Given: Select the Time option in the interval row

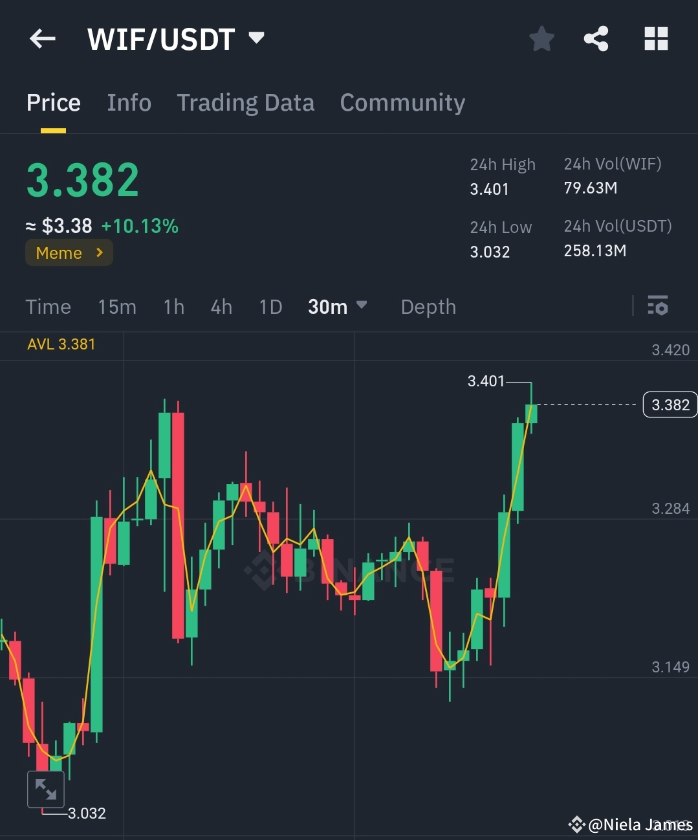Looking at the screenshot, I should (x=48, y=307).
